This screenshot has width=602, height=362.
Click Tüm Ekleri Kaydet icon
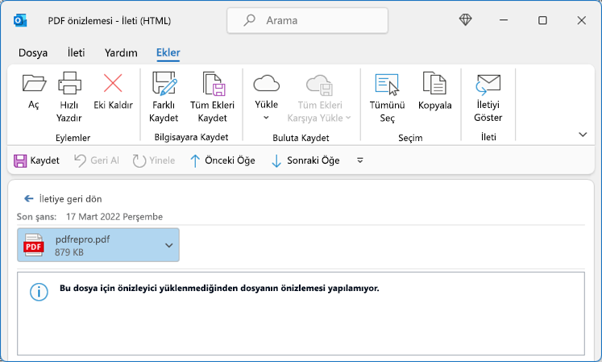(x=213, y=83)
